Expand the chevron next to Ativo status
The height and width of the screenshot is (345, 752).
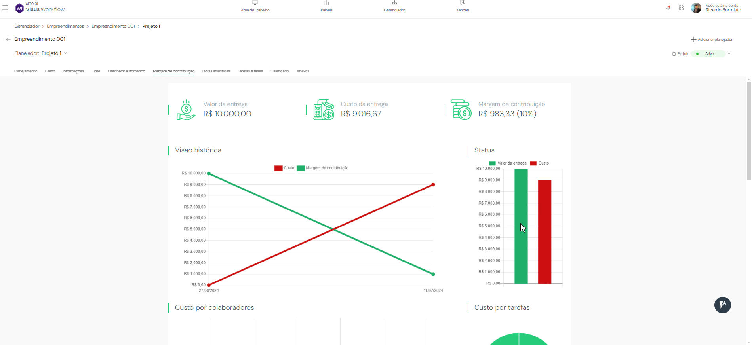(x=729, y=53)
